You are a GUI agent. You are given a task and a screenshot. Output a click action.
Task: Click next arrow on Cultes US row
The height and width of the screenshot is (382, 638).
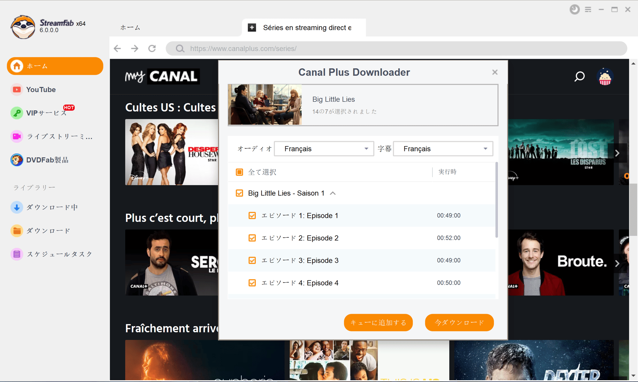click(x=617, y=153)
